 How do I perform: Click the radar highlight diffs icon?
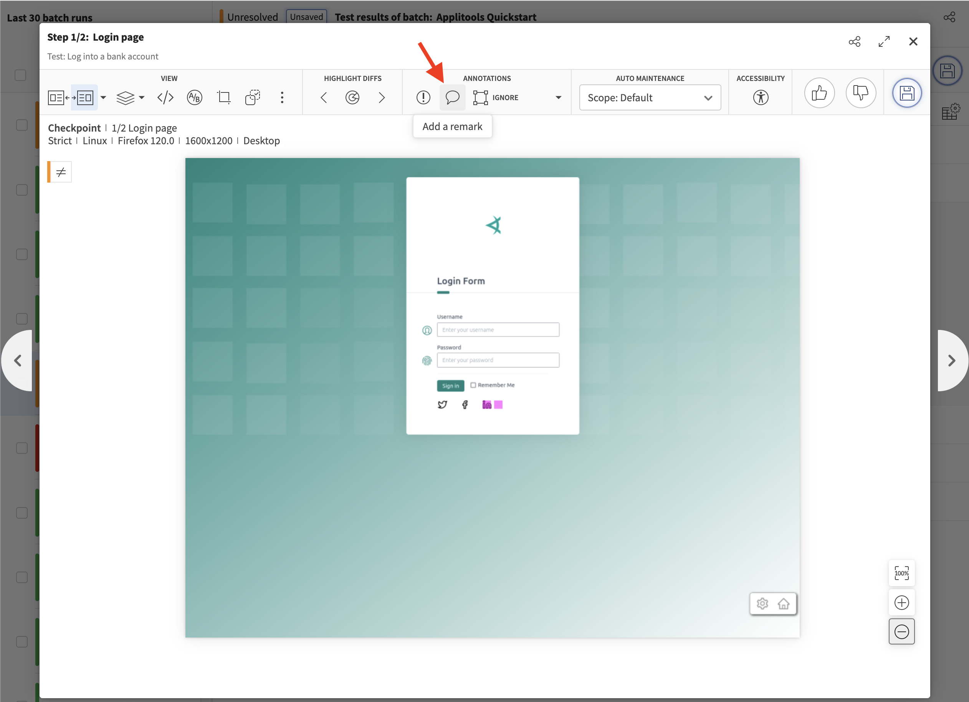click(x=352, y=98)
